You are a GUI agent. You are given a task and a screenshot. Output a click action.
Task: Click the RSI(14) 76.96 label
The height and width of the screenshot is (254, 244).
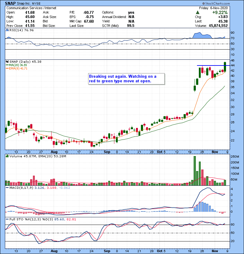(x=21, y=30)
